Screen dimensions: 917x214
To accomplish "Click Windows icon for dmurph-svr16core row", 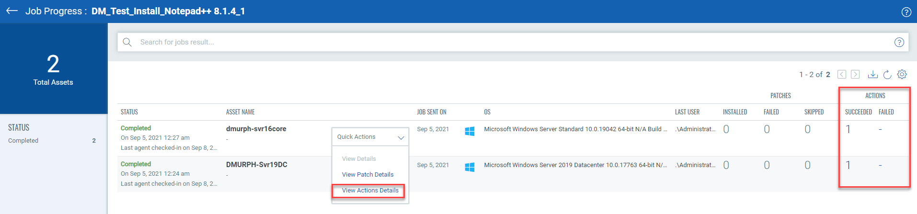I will tap(470, 131).
